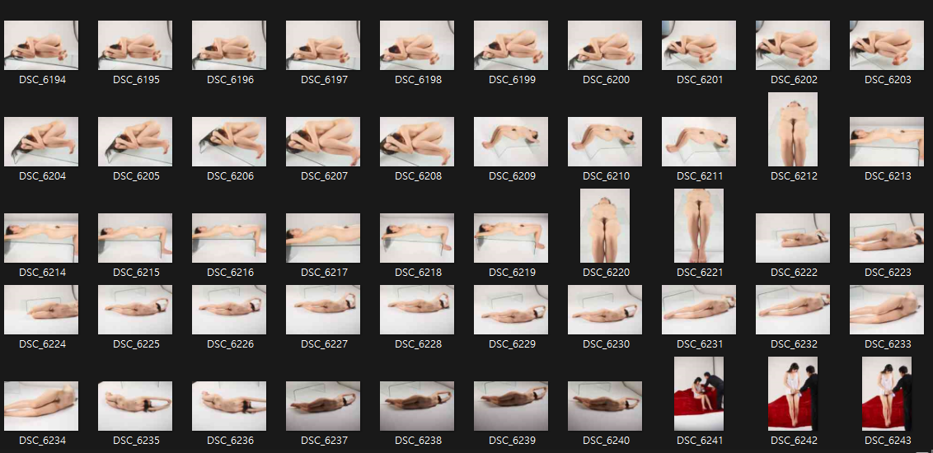This screenshot has height=453, width=933.
Task: Click the DSC_6242 file name label
Action: coord(793,441)
